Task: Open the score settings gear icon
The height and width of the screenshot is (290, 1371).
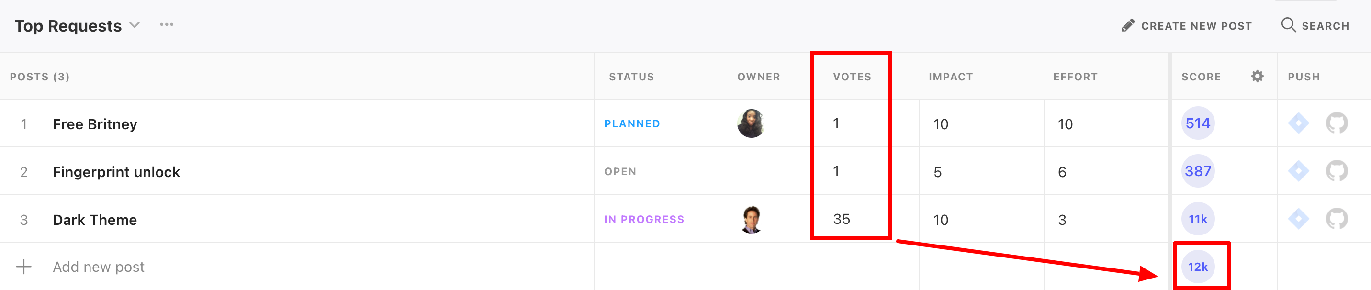Action: pyautogui.click(x=1257, y=76)
